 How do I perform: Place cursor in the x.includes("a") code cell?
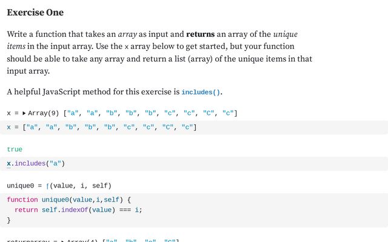coord(194,164)
